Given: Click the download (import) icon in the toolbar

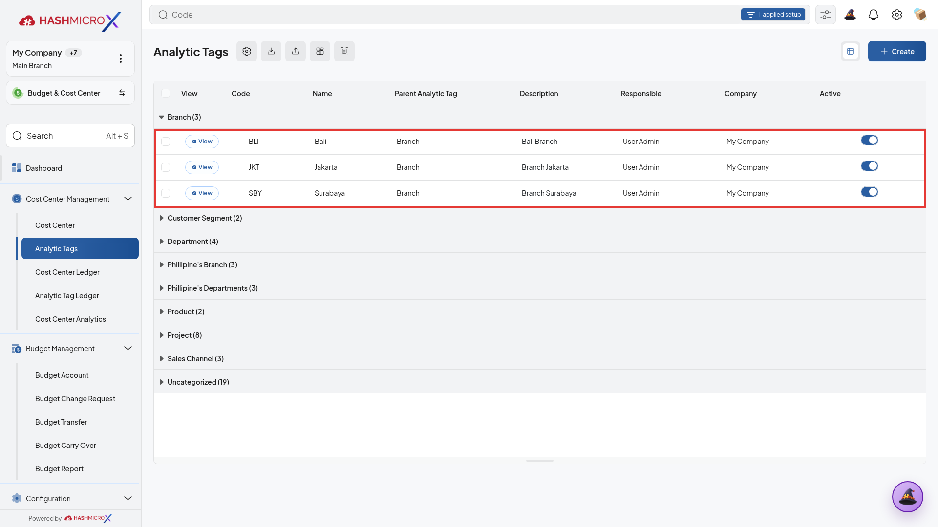Looking at the screenshot, I should pyautogui.click(x=271, y=51).
